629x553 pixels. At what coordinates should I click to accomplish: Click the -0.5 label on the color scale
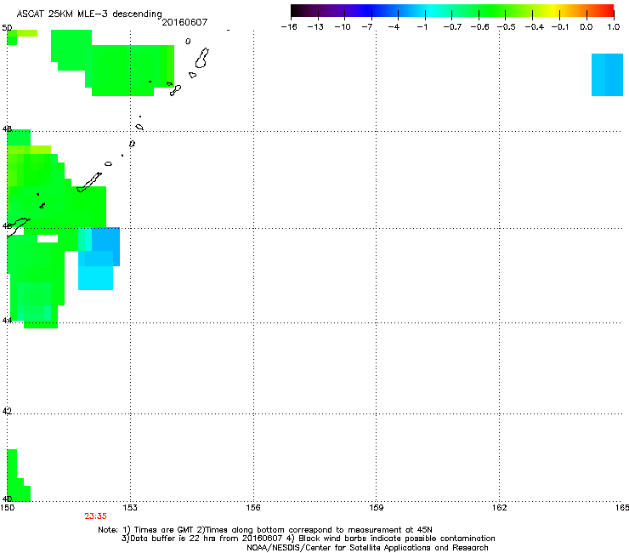tap(507, 27)
